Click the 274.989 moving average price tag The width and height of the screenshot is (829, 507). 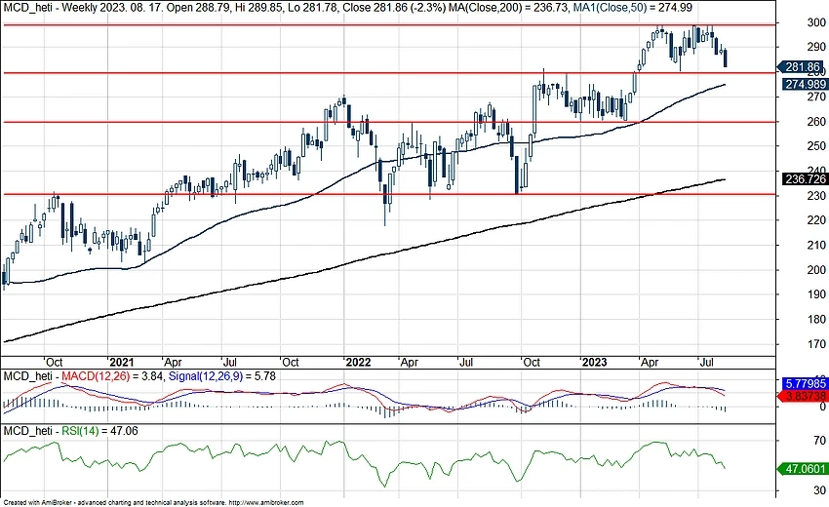tap(805, 84)
